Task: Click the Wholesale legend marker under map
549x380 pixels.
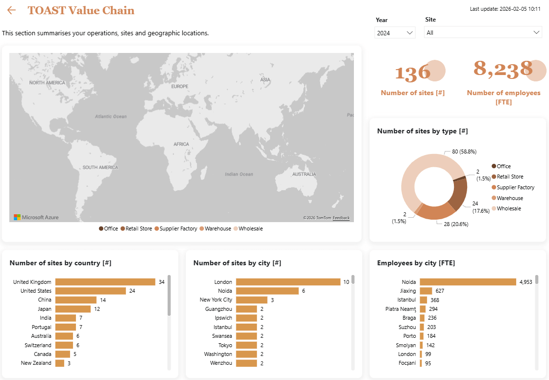Action: [x=236, y=228]
